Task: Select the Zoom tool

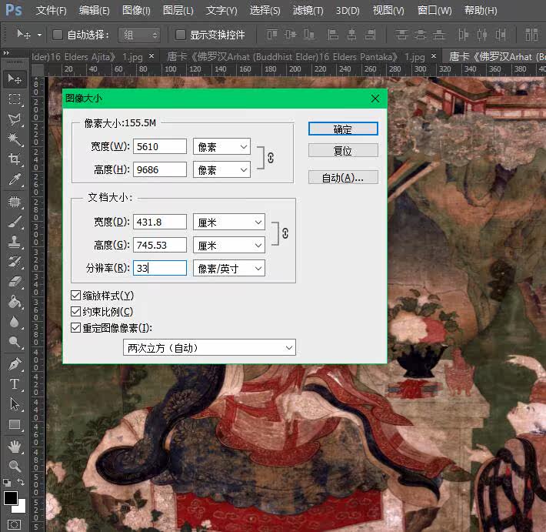Action: 15,466
